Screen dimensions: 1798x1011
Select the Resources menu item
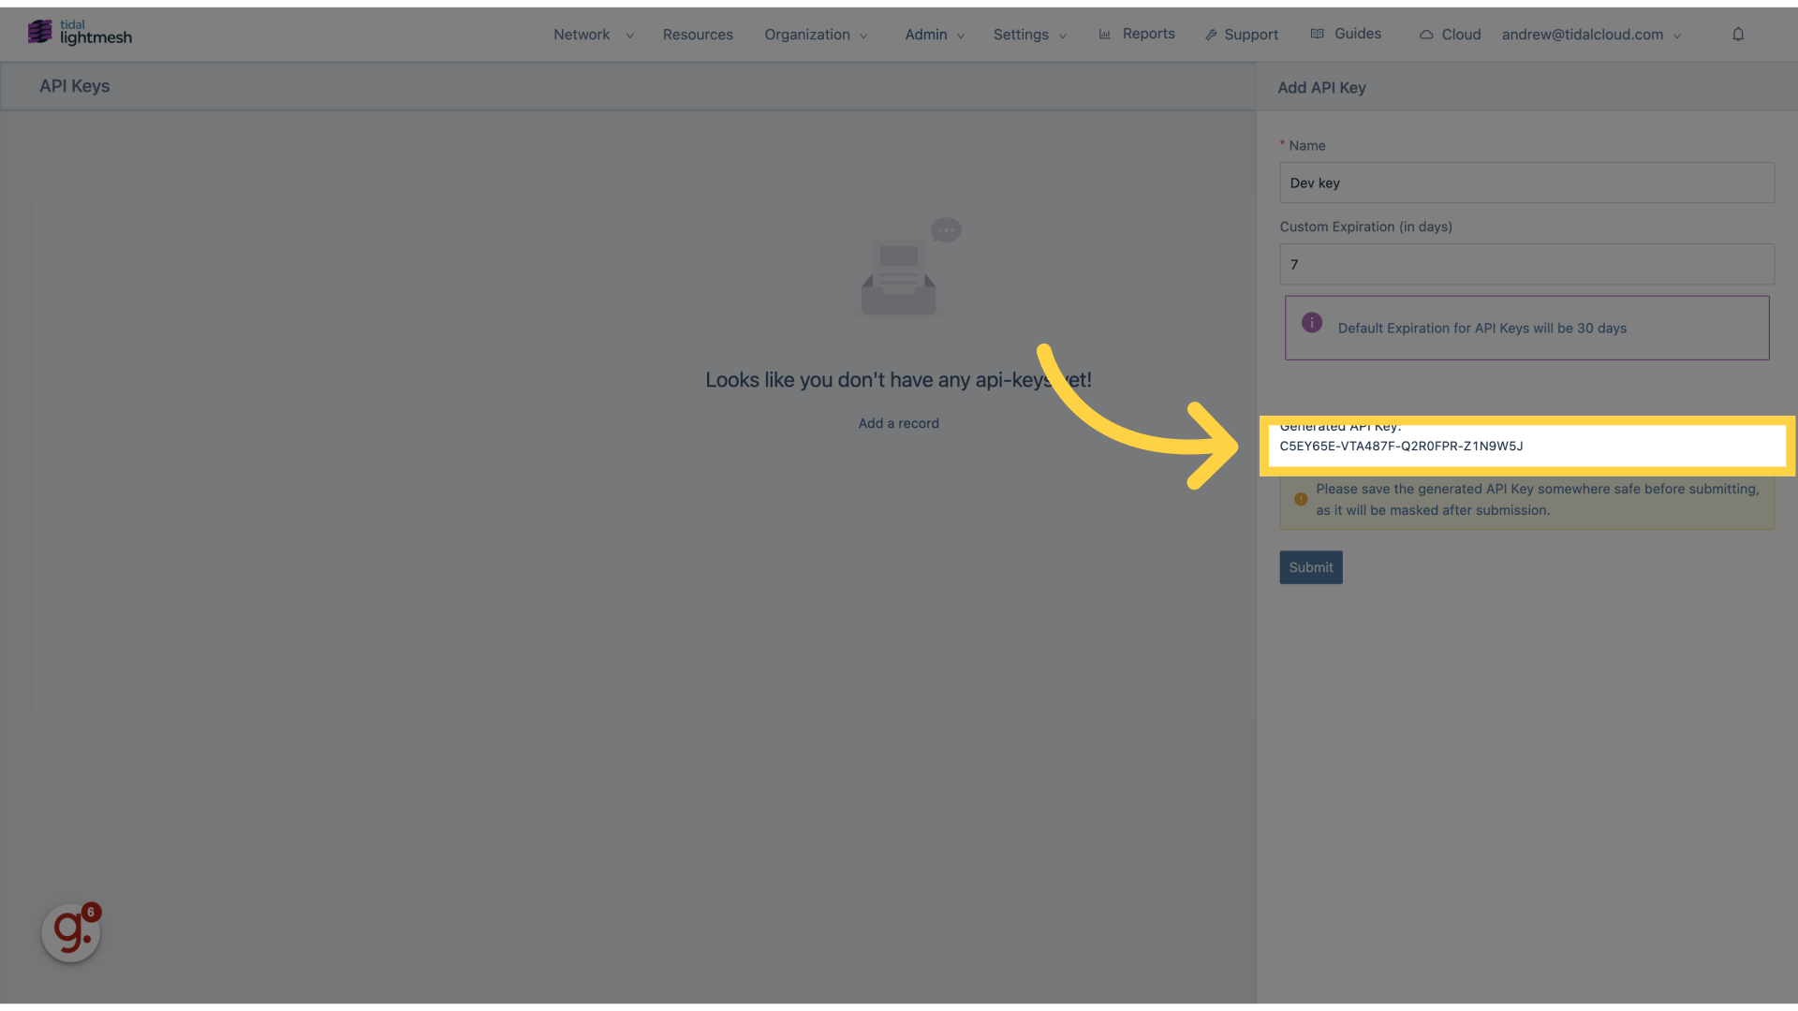pyautogui.click(x=698, y=35)
